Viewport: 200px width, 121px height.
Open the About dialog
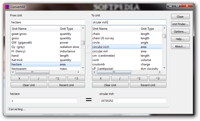point(180,46)
